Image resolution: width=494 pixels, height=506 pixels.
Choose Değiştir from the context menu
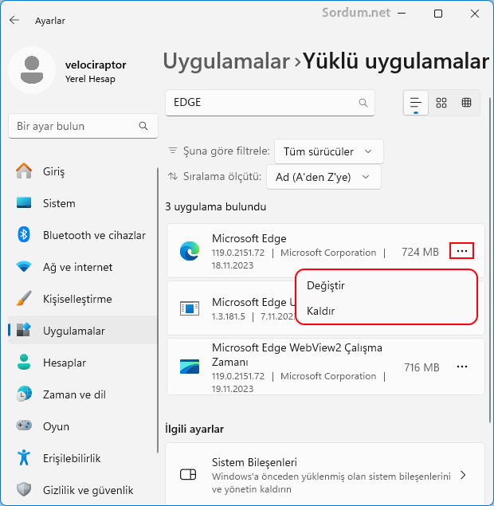click(386, 285)
